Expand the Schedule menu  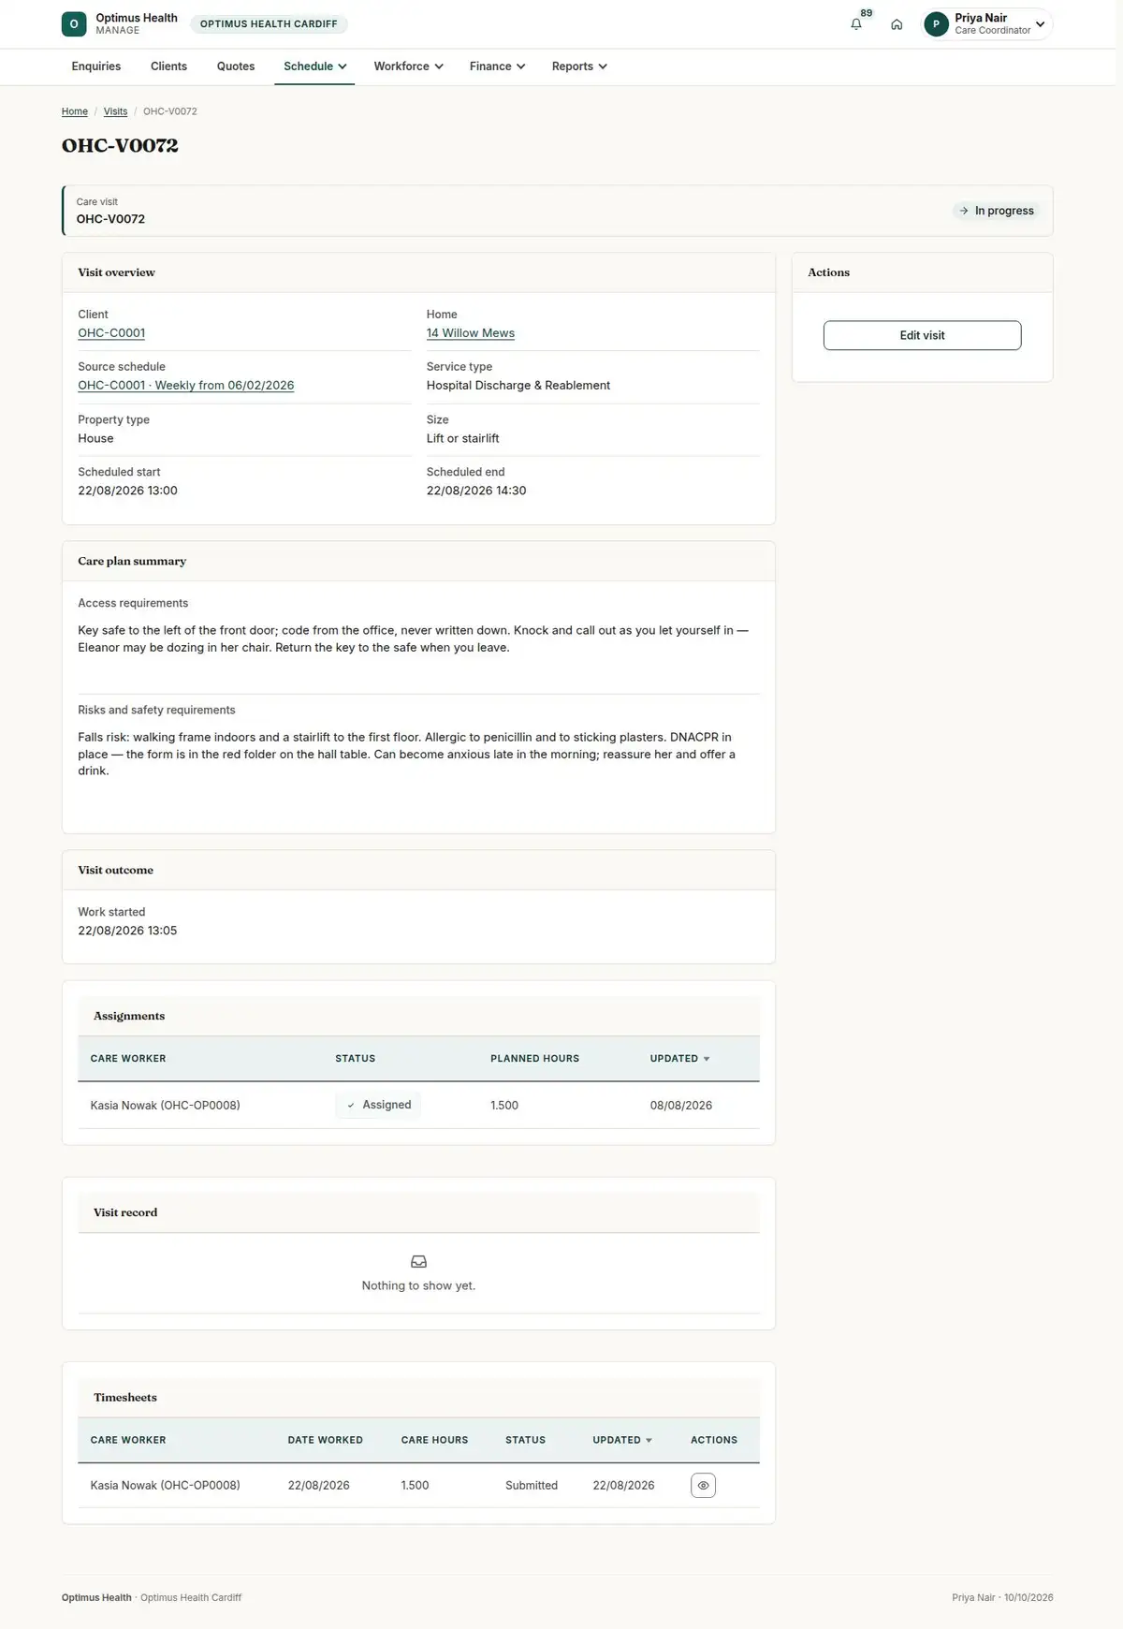pos(314,66)
